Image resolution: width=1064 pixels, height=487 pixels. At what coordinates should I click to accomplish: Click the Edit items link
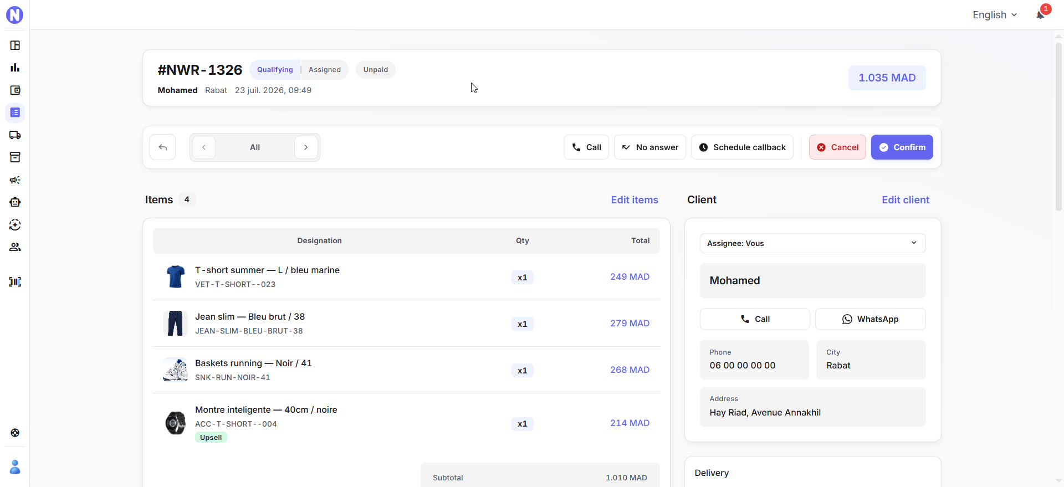coord(635,200)
